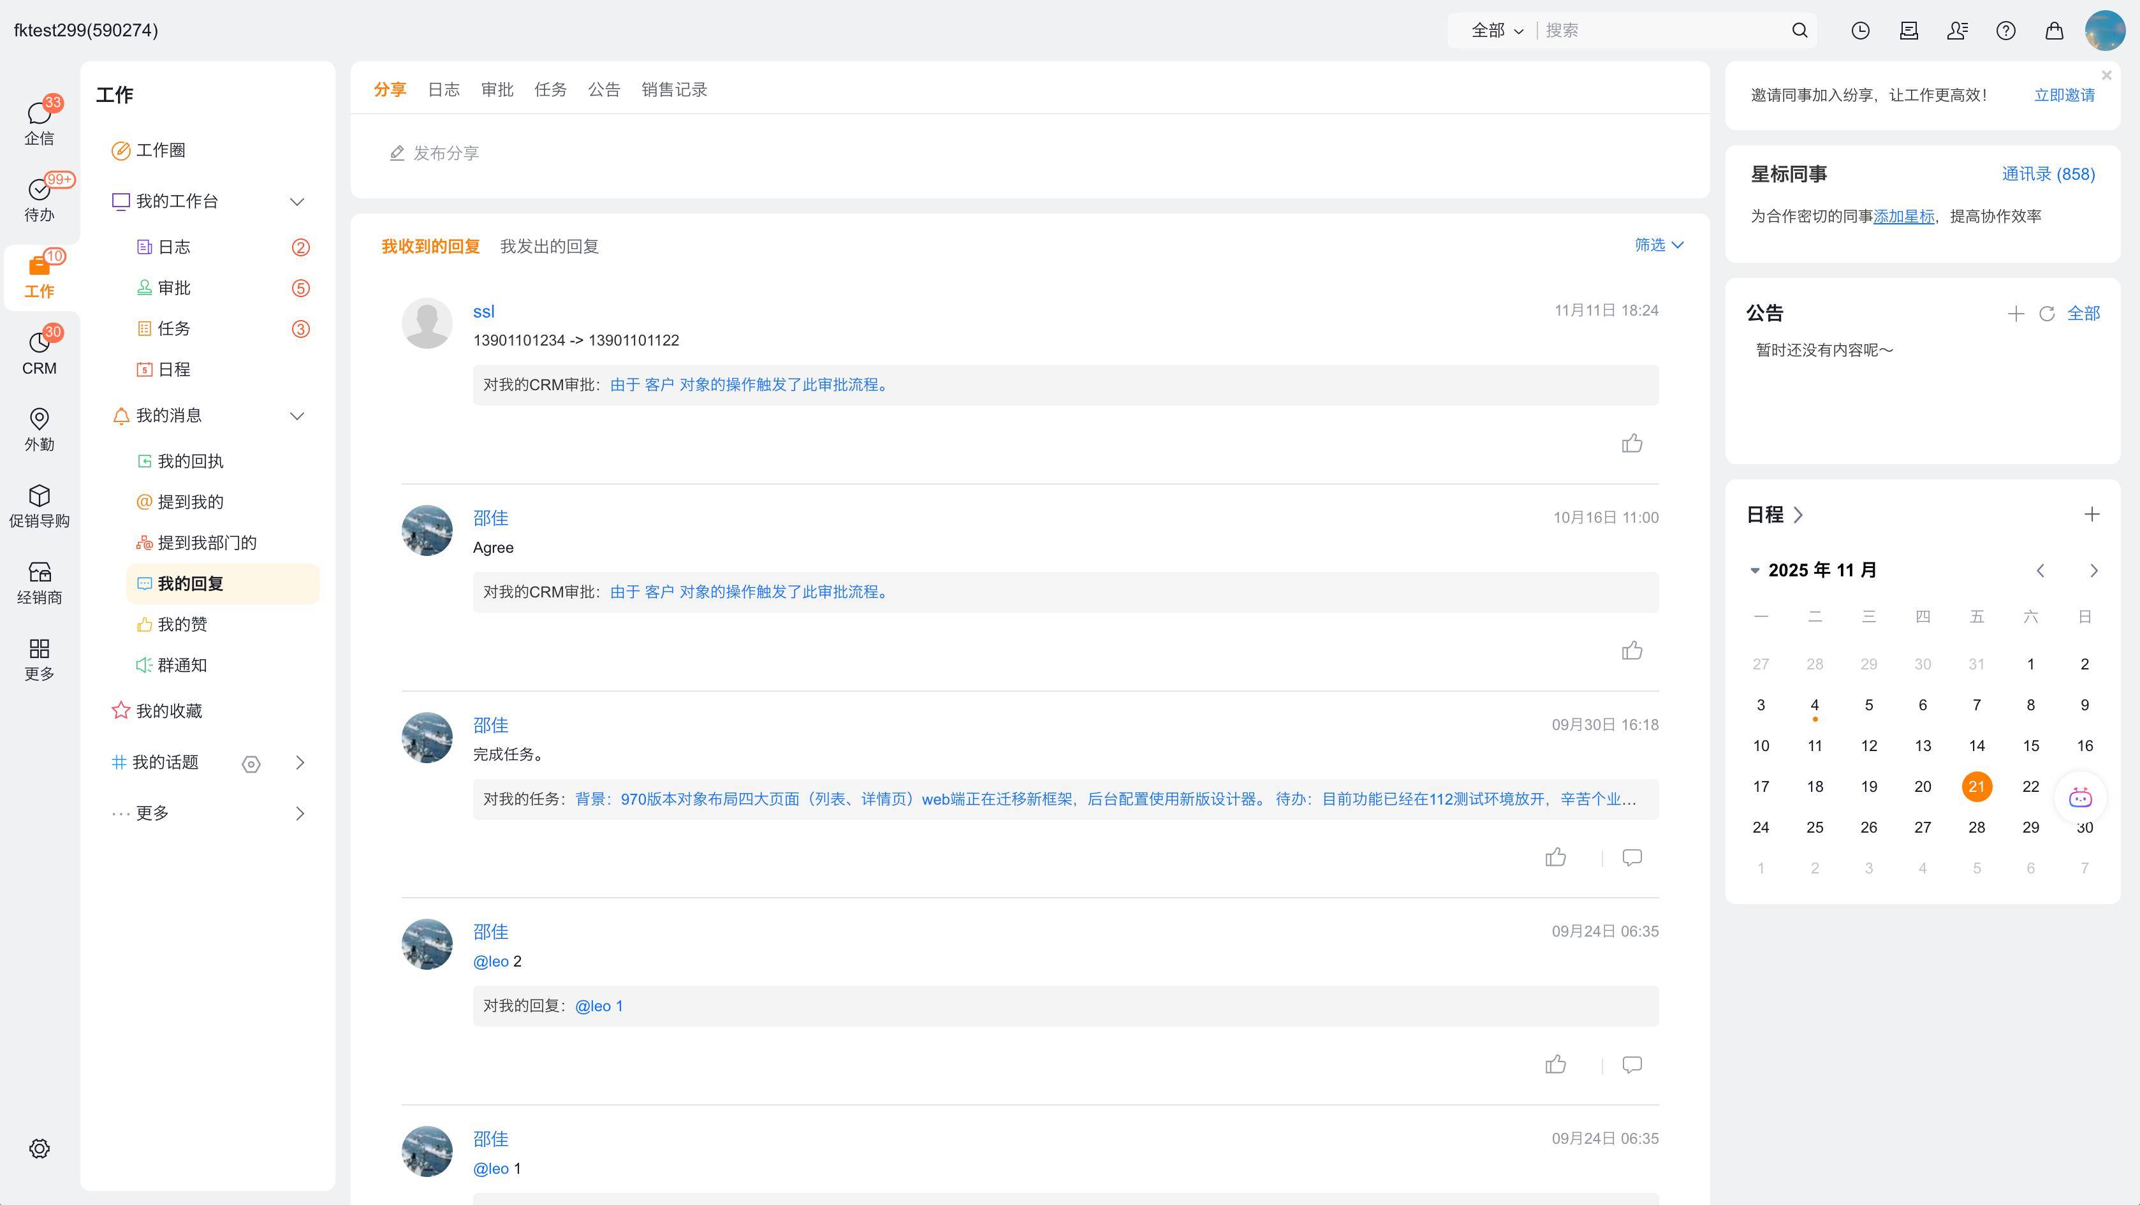Viewport: 2140px width, 1205px height.
Task: Open the 筛选 filter dropdown
Action: tap(1658, 245)
